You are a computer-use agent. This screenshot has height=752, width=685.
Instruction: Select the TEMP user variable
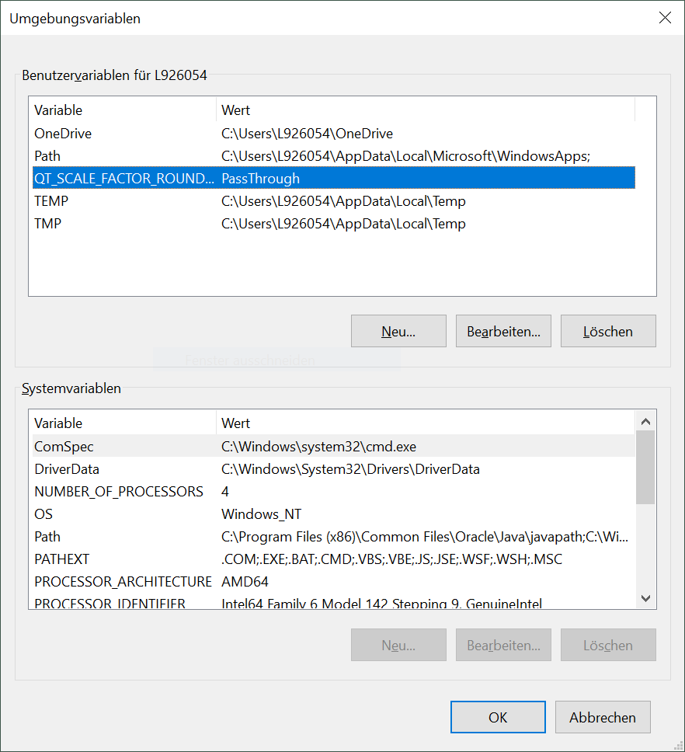point(334,201)
